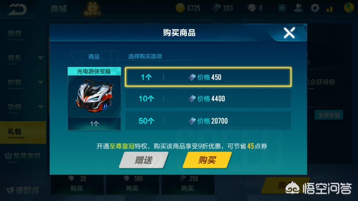Switch to the 礼包 tab

point(23,133)
